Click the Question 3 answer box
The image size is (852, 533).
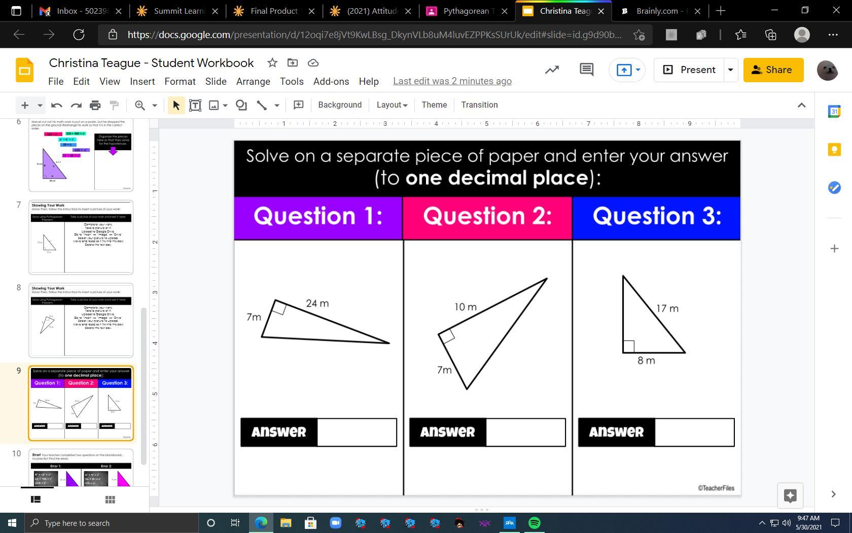[x=695, y=432]
